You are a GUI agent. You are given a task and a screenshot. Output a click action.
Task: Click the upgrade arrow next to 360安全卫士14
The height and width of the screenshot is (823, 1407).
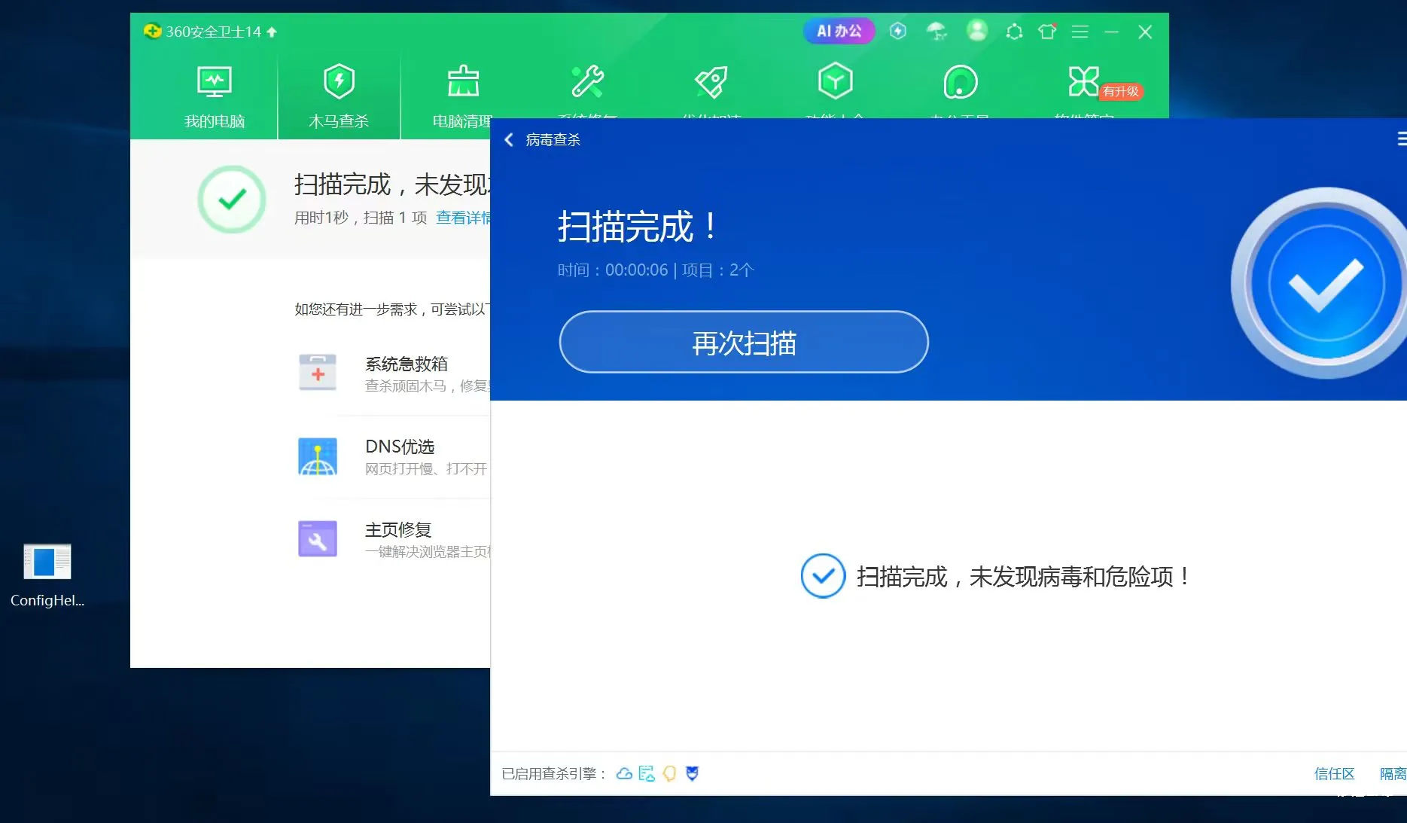tap(272, 32)
